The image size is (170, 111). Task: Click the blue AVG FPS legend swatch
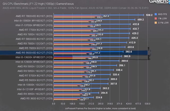155,14
